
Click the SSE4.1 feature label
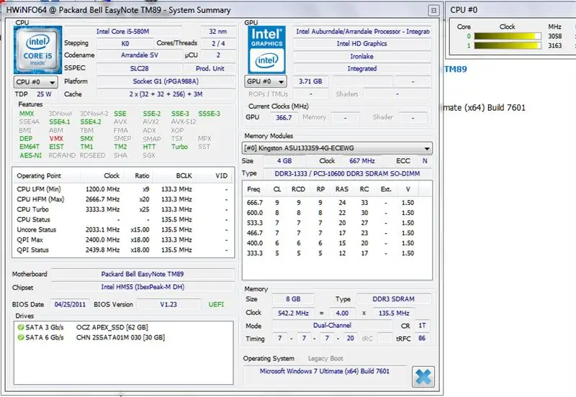(60, 122)
